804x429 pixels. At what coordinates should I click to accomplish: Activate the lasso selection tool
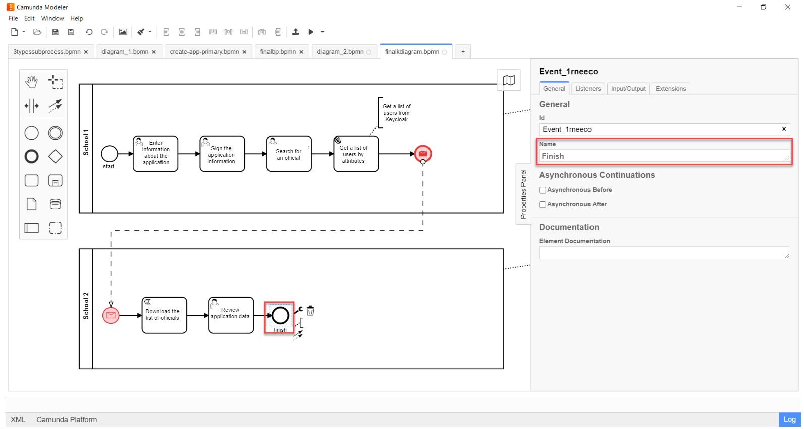(x=55, y=81)
